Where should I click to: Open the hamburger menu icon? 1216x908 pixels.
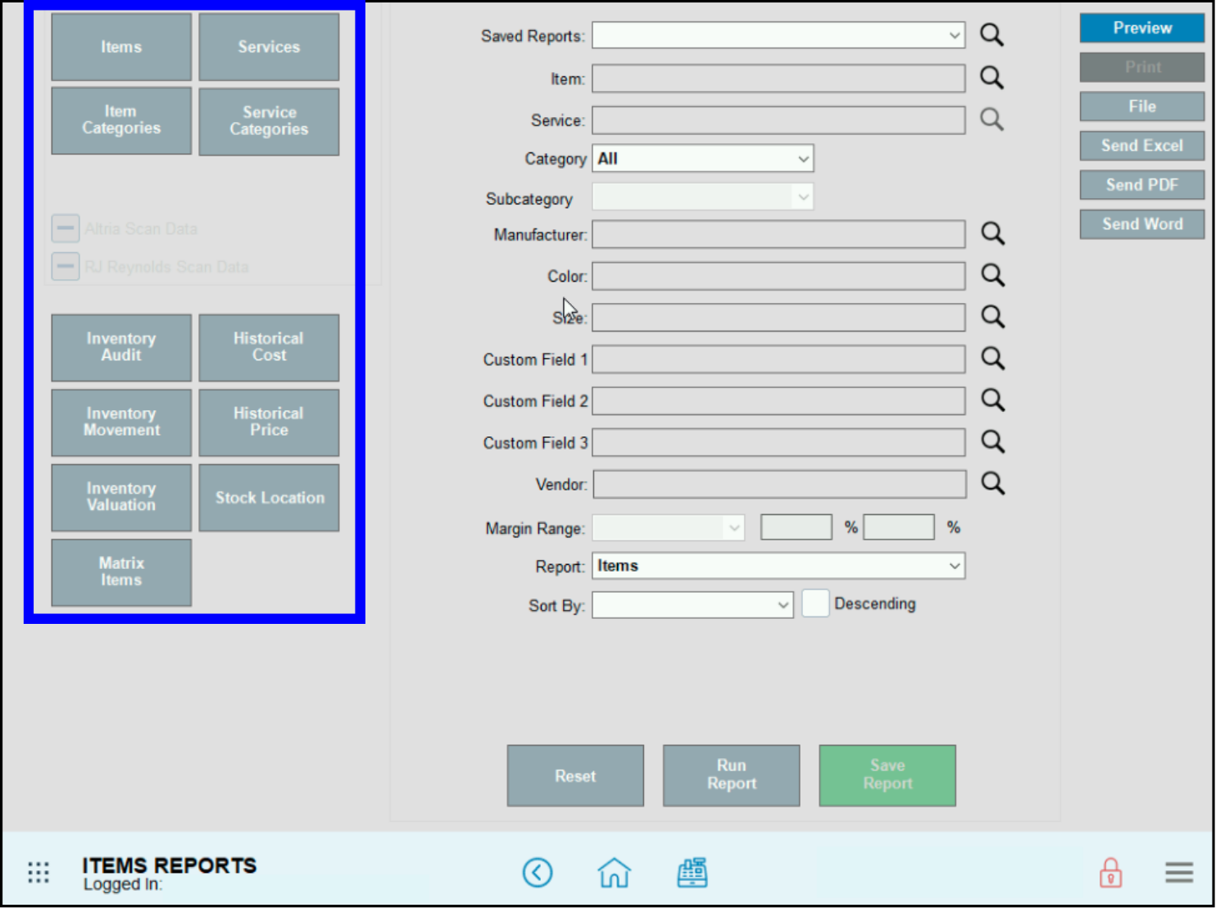point(1178,873)
